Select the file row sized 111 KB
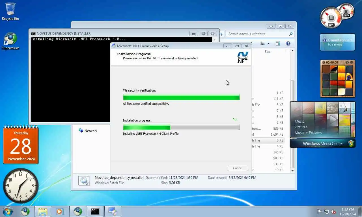Viewport: 362px width, 217px height. click(268, 99)
